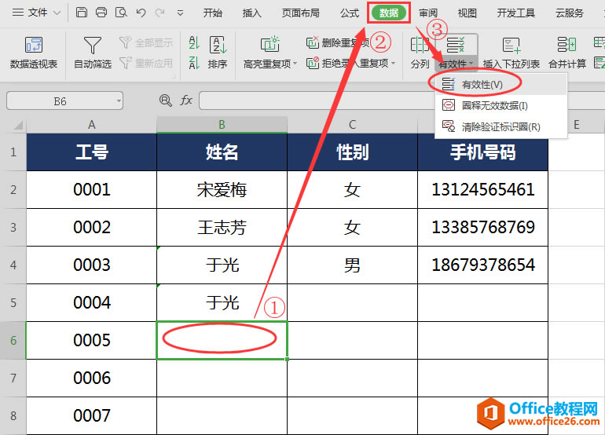Enable 自动筛选 auto filter

pos(92,52)
